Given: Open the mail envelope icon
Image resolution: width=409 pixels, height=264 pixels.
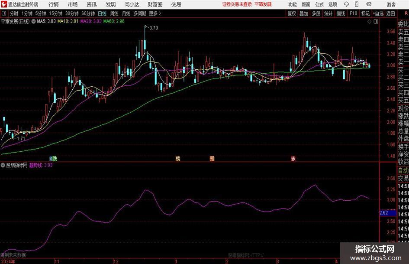Looking at the screenshot, I should point(369,4).
